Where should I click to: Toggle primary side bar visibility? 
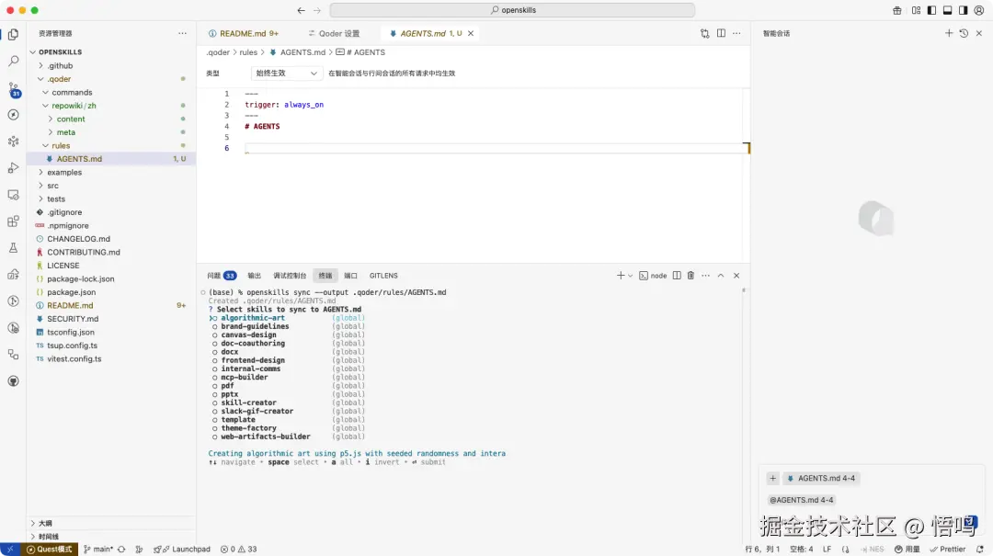[931, 10]
